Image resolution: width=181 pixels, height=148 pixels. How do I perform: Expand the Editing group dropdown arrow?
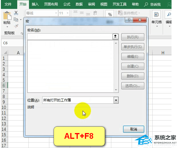click(170, 26)
